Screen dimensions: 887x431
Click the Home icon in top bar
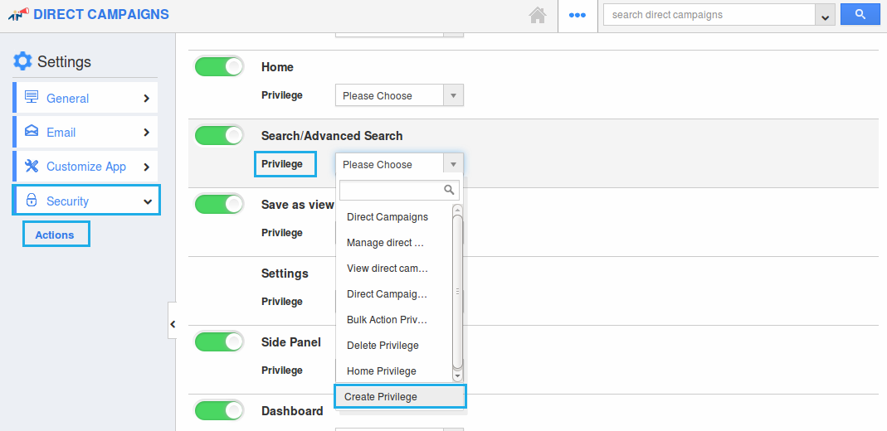[538, 15]
